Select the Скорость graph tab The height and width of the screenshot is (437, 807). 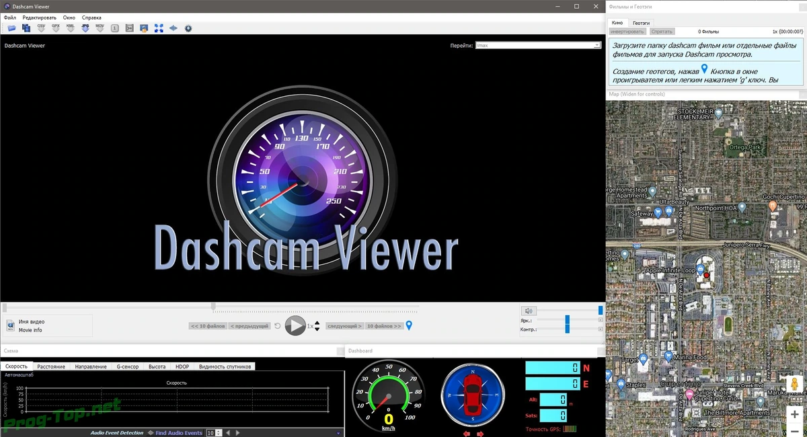tap(16, 366)
